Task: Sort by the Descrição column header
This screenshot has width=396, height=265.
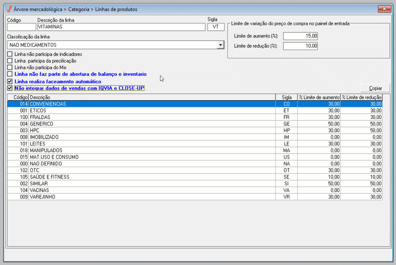Action: pyautogui.click(x=152, y=97)
